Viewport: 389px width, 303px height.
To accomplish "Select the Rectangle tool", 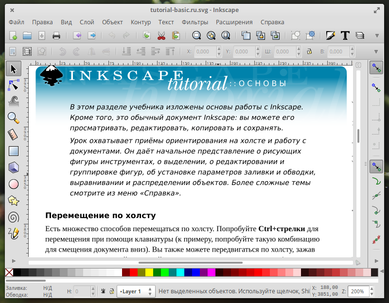I will (14, 151).
